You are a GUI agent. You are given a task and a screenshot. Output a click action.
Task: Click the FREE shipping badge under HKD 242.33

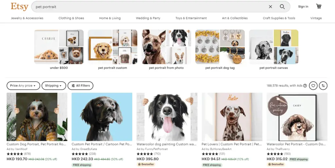tap(82, 165)
